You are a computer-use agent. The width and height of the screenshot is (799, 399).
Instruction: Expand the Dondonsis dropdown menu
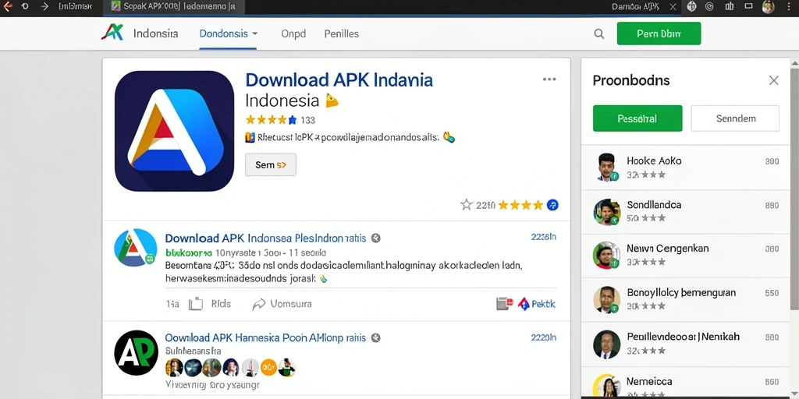229,34
